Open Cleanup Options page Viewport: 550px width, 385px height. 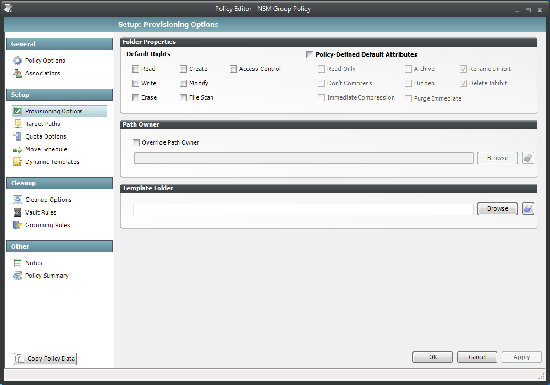click(x=48, y=200)
